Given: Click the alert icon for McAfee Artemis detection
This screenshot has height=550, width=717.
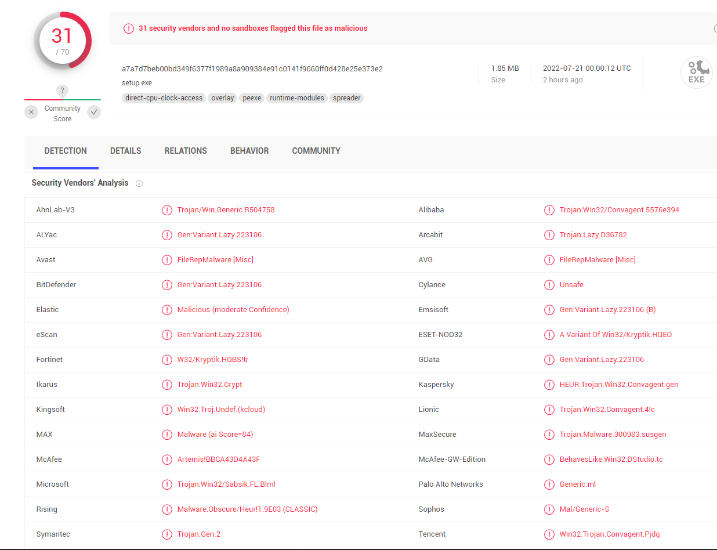Looking at the screenshot, I should [167, 459].
